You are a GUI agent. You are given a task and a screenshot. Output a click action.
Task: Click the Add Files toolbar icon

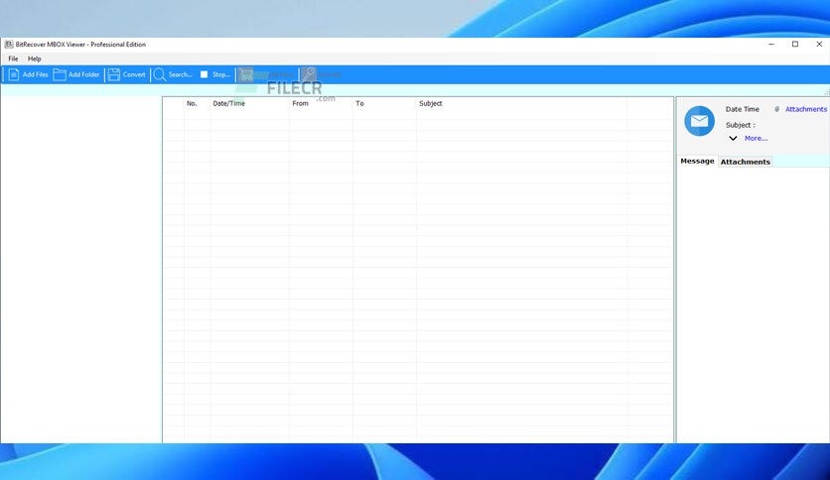[14, 74]
